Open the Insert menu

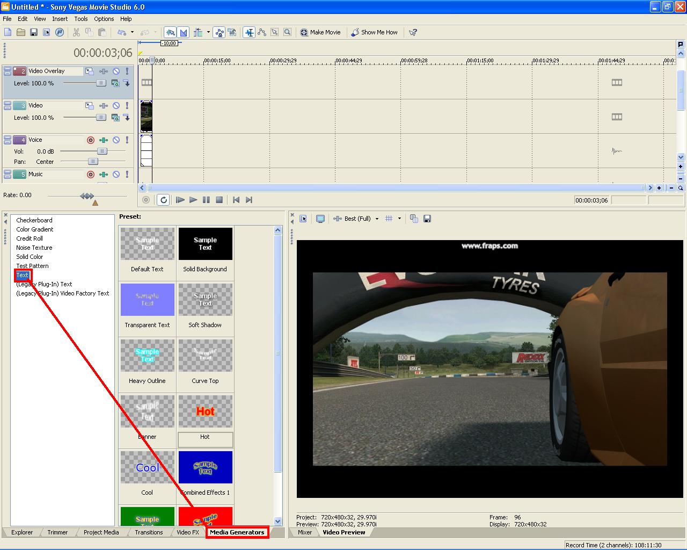coord(60,19)
